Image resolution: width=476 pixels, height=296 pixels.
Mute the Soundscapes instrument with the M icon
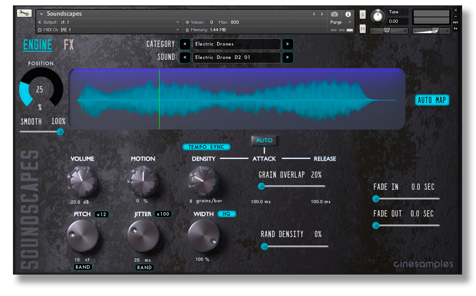tap(362, 28)
